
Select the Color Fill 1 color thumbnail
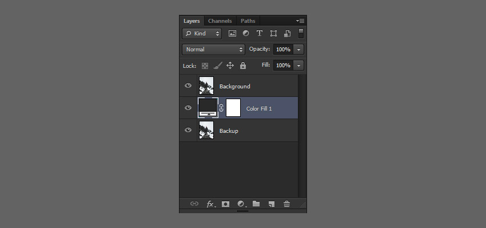[x=208, y=108]
